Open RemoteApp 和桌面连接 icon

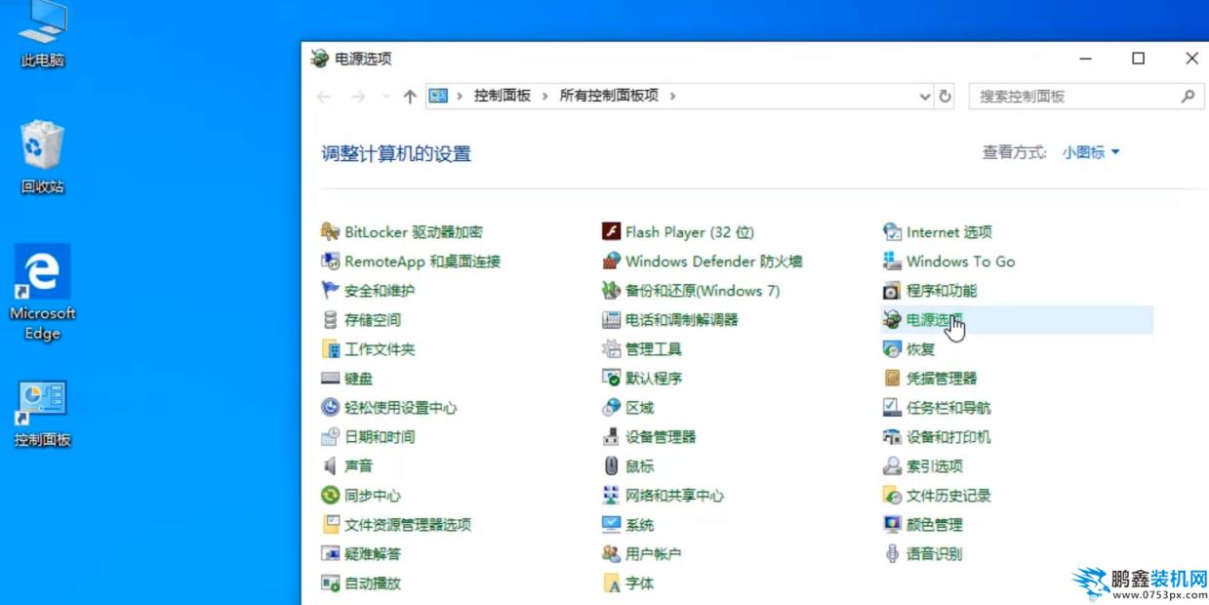(330, 262)
